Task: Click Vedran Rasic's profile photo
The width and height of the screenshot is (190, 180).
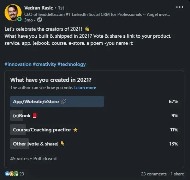Action: point(13,13)
